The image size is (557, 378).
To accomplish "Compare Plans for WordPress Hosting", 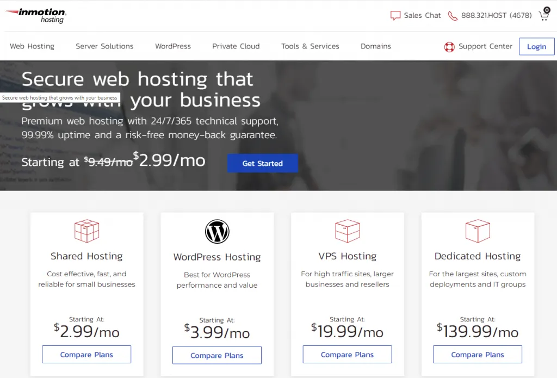I will 217,355.
